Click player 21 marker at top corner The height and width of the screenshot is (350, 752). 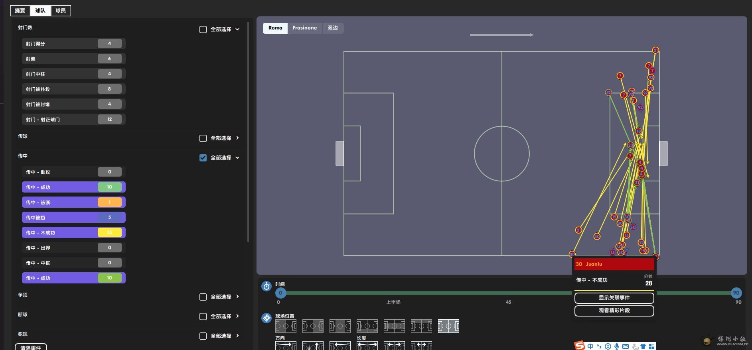[x=655, y=50]
